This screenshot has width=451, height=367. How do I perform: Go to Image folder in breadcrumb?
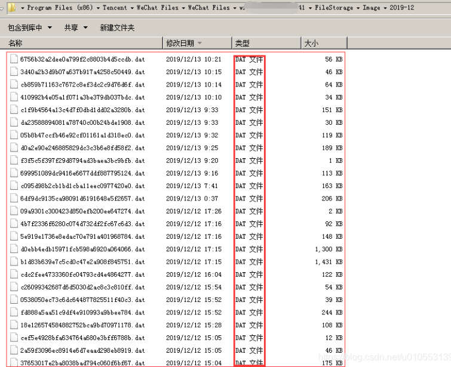click(x=372, y=8)
